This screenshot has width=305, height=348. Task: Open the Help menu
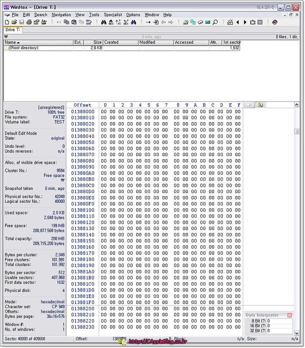pos(167,15)
